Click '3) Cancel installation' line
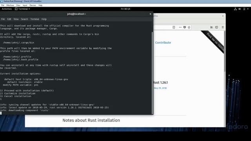Screen dimensions: 251x141 tap(16, 96)
